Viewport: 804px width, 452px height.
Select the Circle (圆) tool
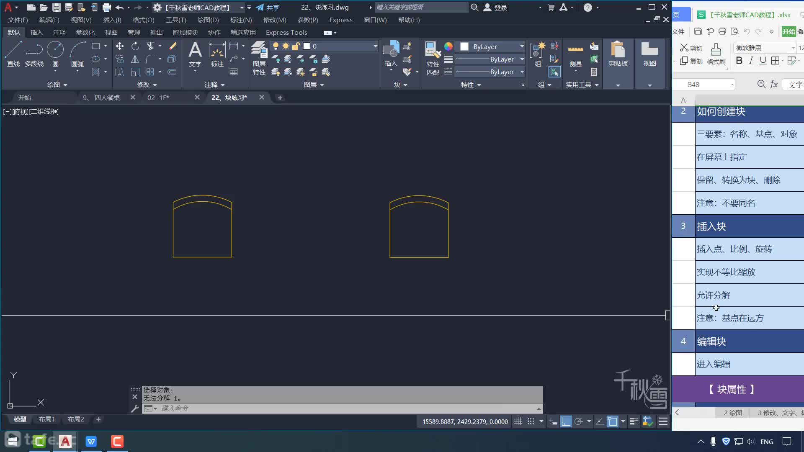pos(55,54)
